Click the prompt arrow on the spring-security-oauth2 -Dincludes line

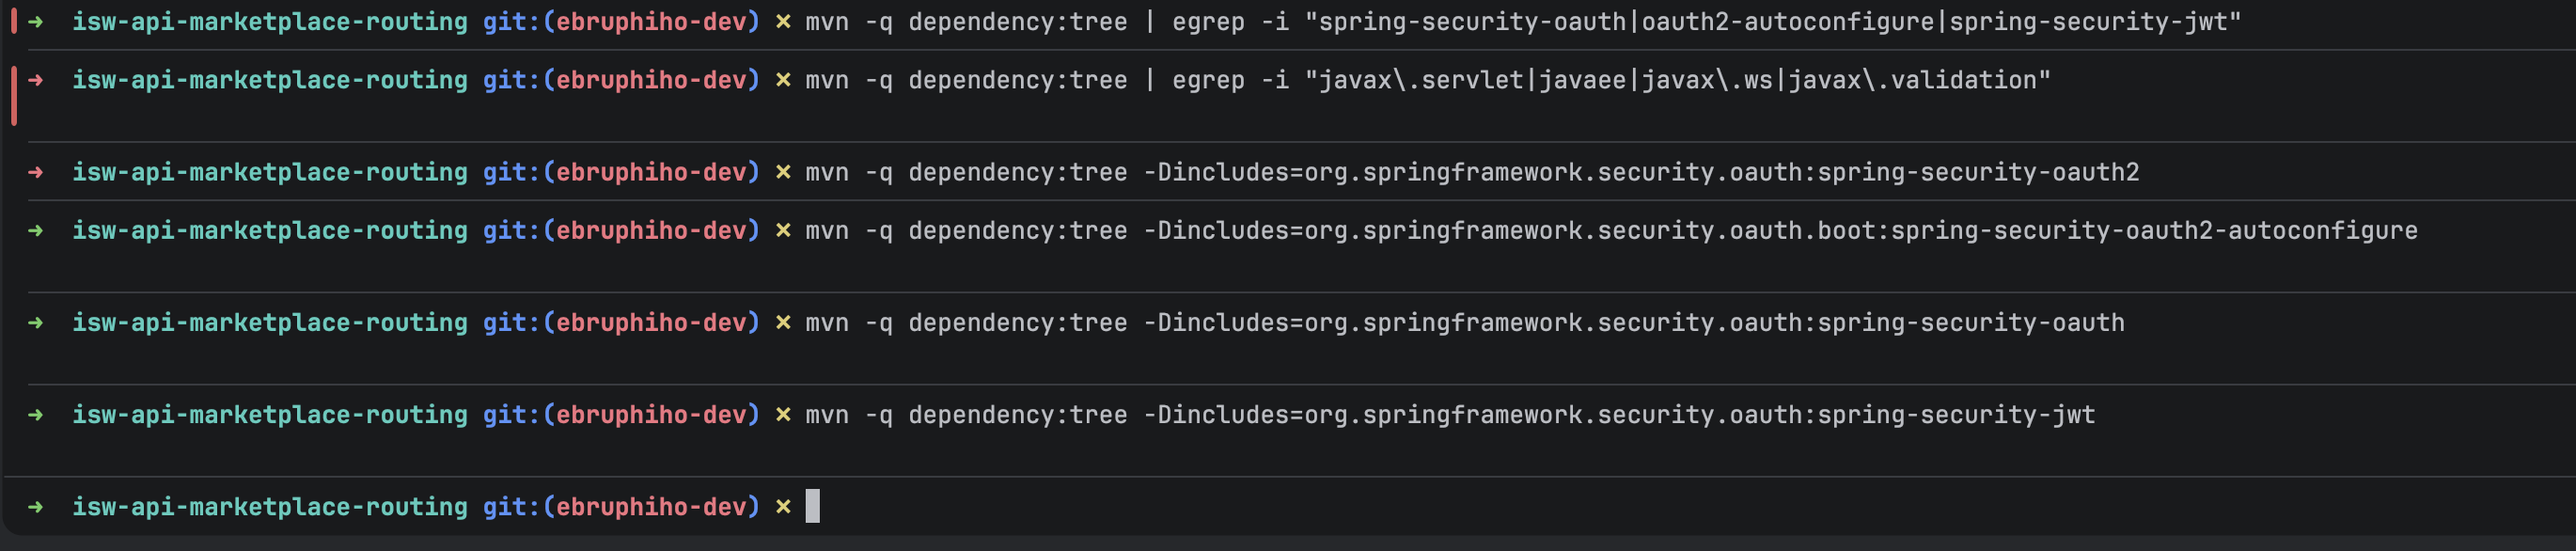point(36,172)
